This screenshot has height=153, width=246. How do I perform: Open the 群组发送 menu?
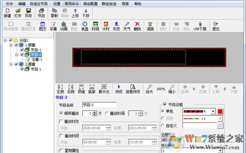(x=109, y=4)
